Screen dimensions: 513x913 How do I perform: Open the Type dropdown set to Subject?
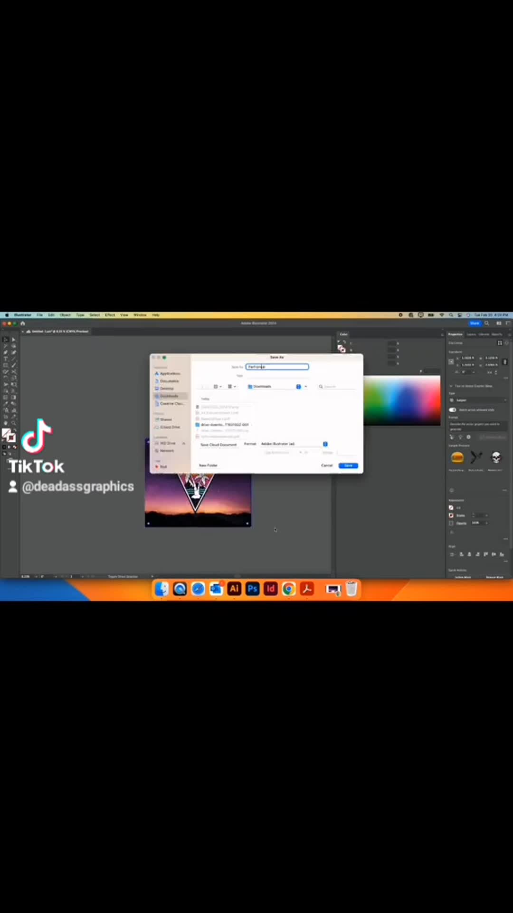click(x=478, y=400)
